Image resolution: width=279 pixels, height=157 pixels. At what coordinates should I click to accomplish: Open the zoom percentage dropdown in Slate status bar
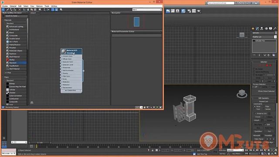coord(141,107)
